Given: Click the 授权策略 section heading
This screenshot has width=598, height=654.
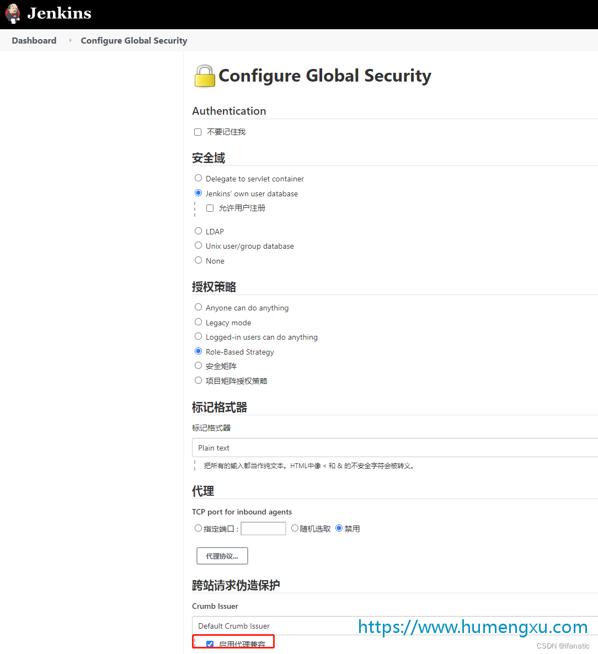Looking at the screenshot, I should click(214, 287).
